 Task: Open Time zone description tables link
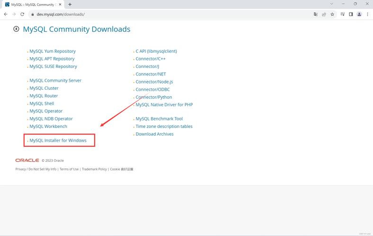(x=164, y=126)
